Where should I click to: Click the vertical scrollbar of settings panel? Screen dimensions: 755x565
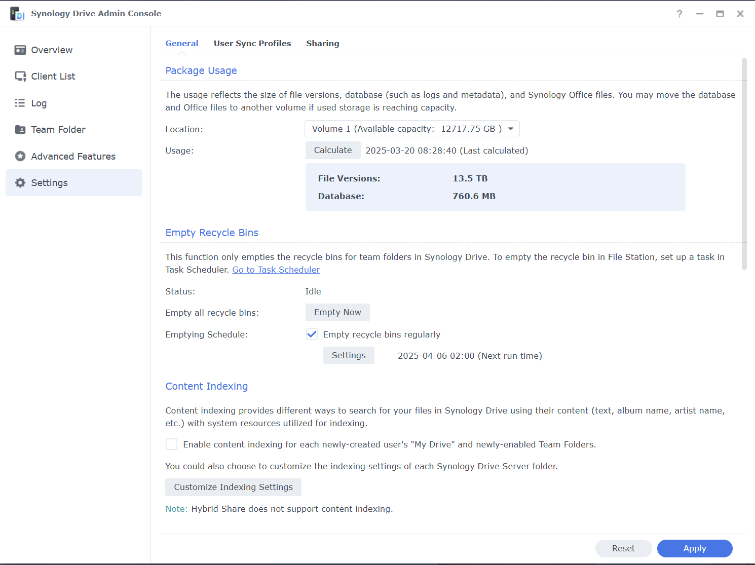(x=744, y=164)
